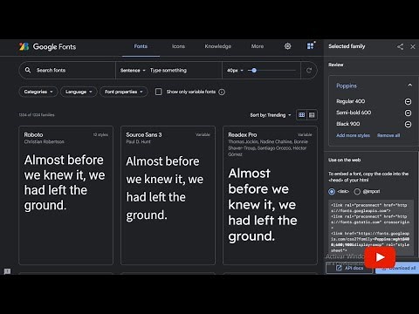Viewport: 419px width, 314px height.
Task: Open the Sort by: Trending dropdown
Action: coord(271,115)
